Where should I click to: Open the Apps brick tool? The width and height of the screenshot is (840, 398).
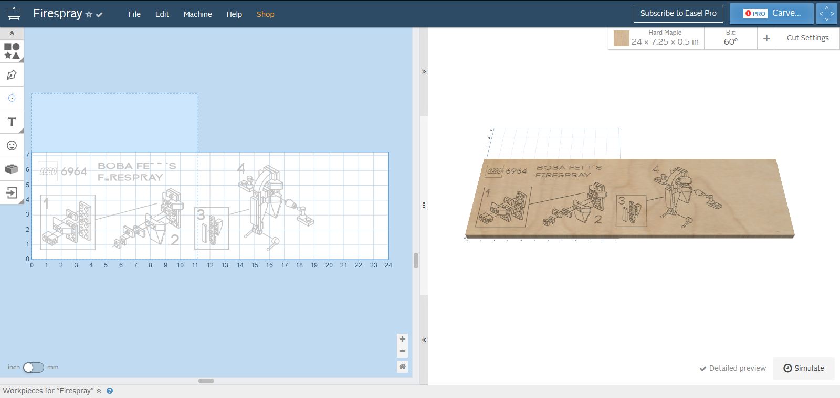tap(12, 169)
